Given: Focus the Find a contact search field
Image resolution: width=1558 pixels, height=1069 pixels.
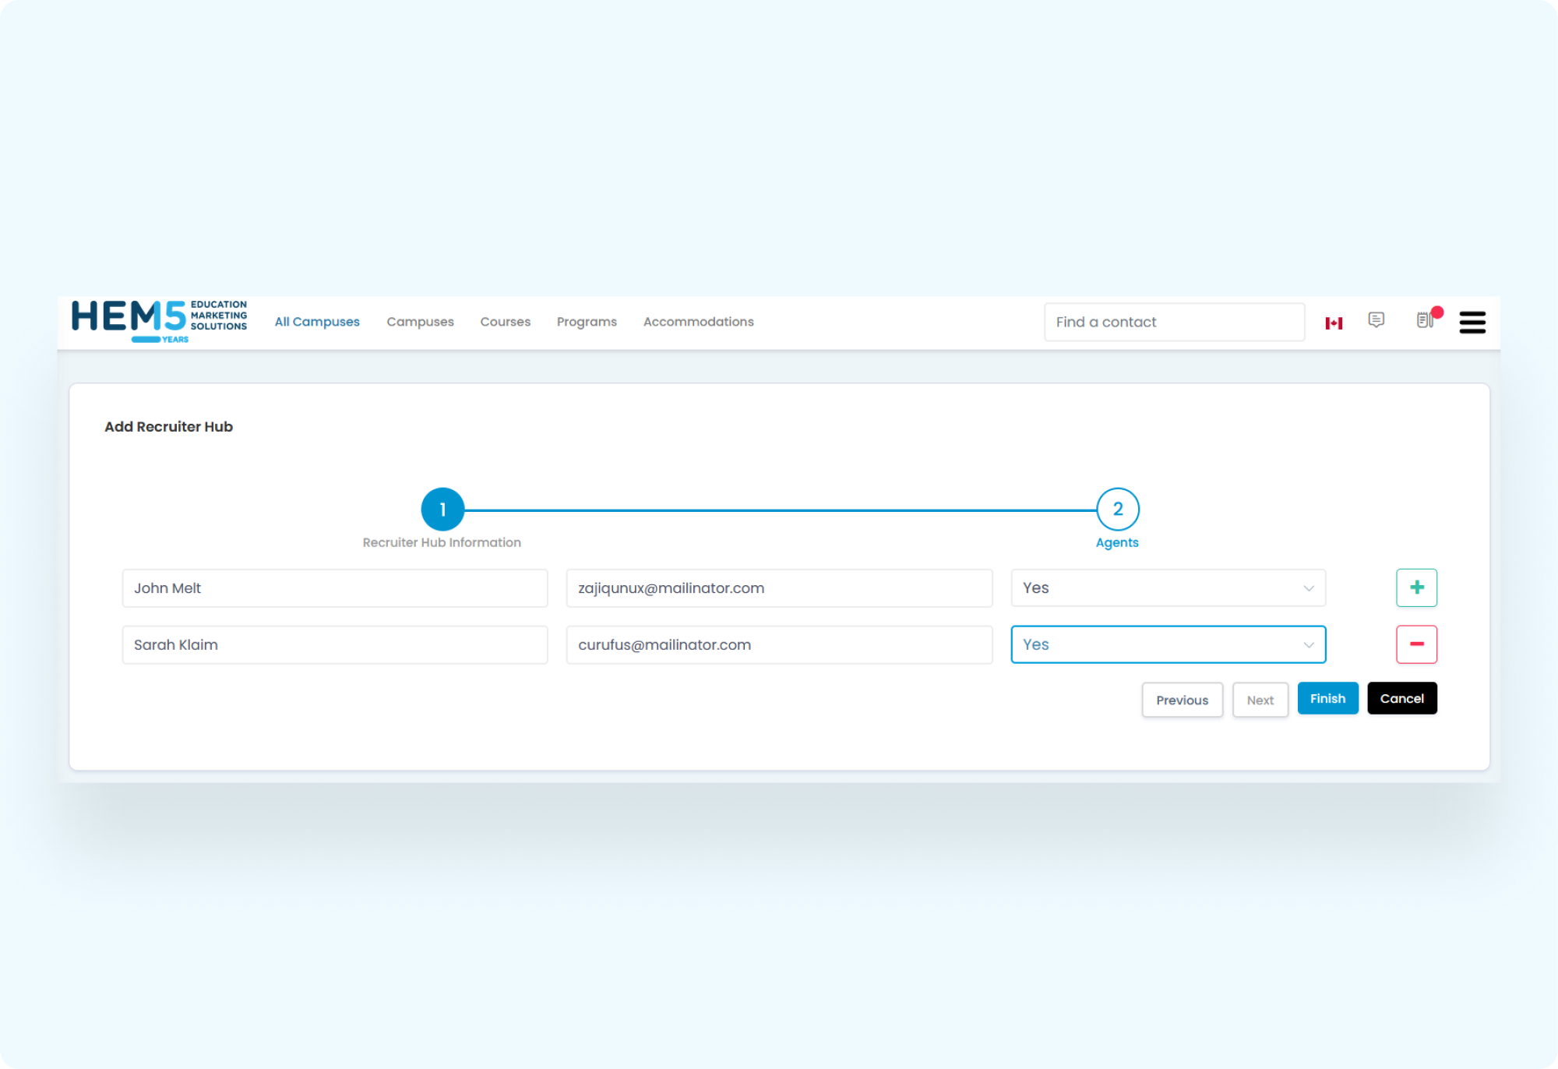Looking at the screenshot, I should point(1173,322).
